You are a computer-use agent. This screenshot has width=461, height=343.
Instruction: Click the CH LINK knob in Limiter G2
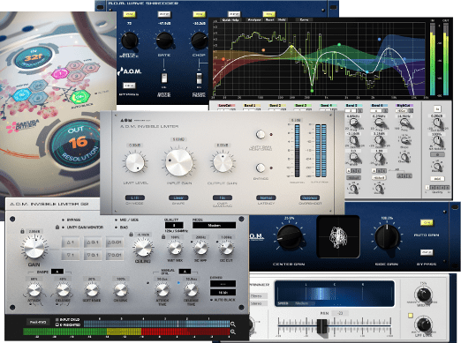pyautogui.click(x=120, y=290)
